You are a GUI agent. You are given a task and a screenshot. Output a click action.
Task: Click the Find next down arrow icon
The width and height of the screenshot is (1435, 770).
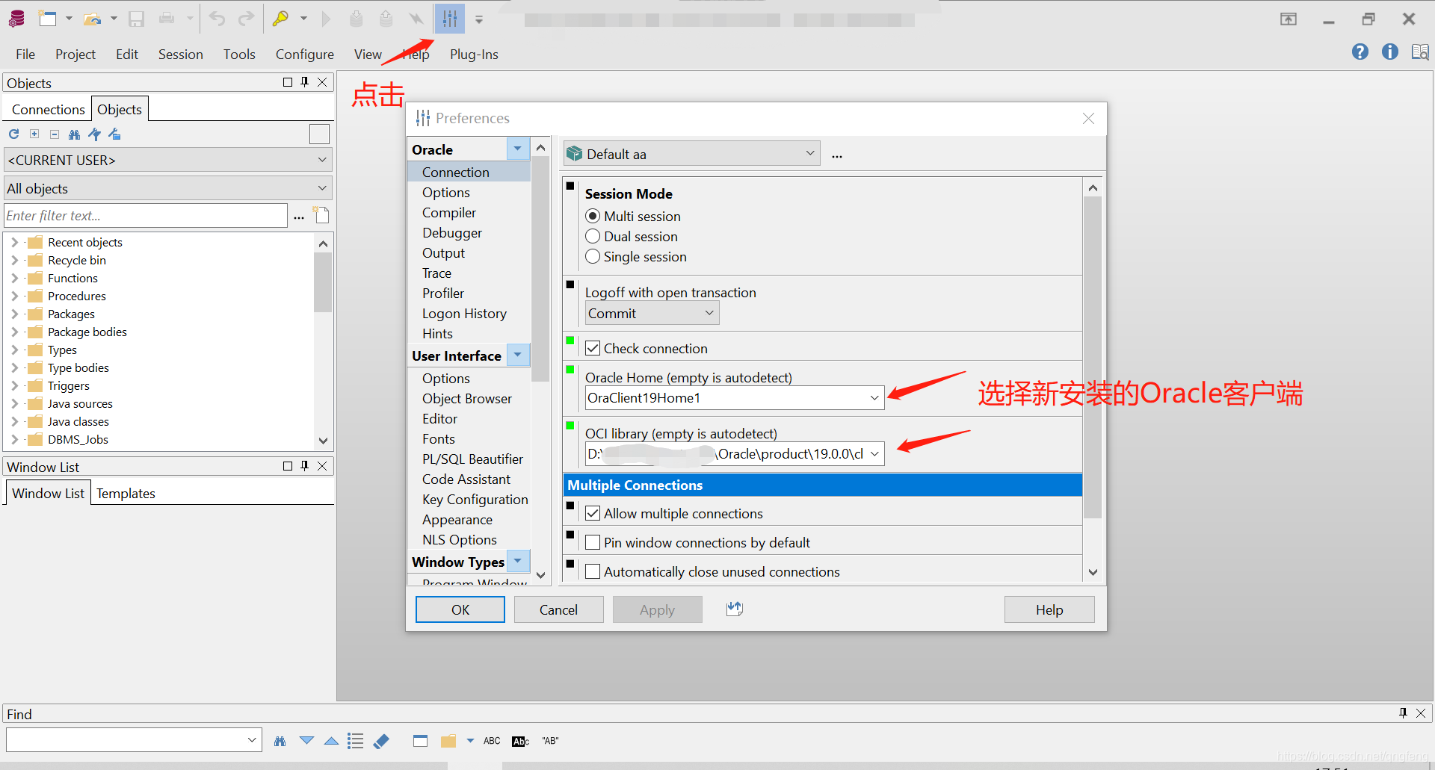306,741
